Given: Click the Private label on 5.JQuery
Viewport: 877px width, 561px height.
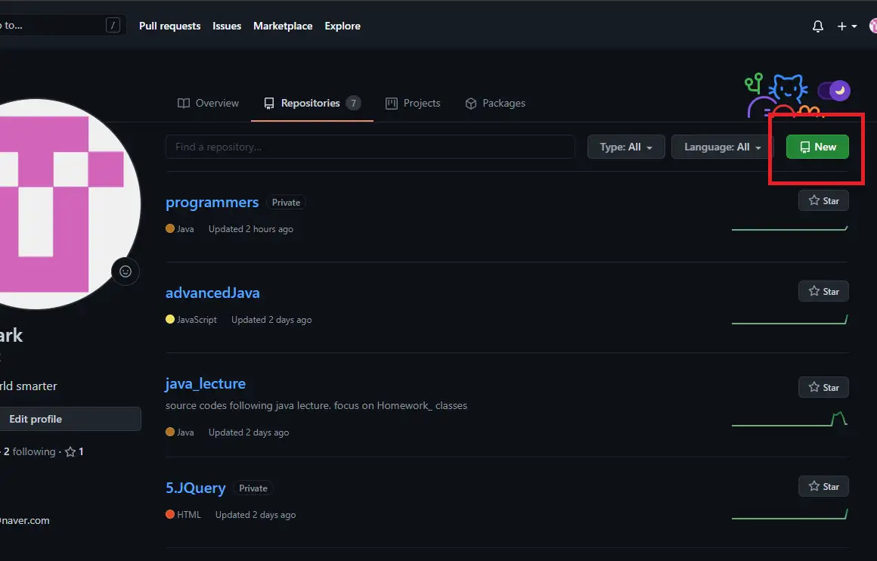Looking at the screenshot, I should click(x=253, y=488).
